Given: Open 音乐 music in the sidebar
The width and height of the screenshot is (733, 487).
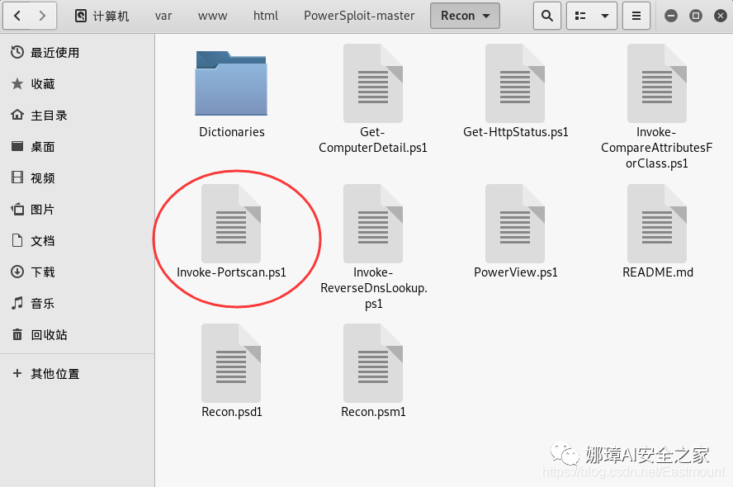Looking at the screenshot, I should (x=77, y=303).
